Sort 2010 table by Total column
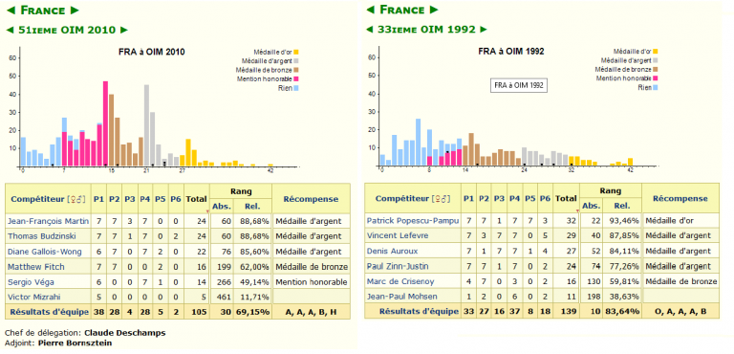734x354 pixels. [x=197, y=199]
